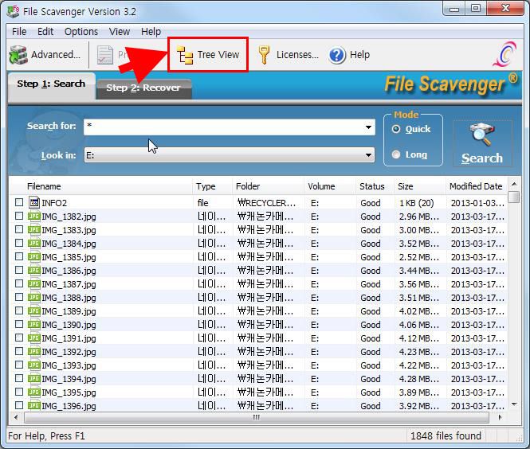530x449 pixels.
Task: Check the IMG_1384.jpg checkbox
Action: [x=19, y=243]
